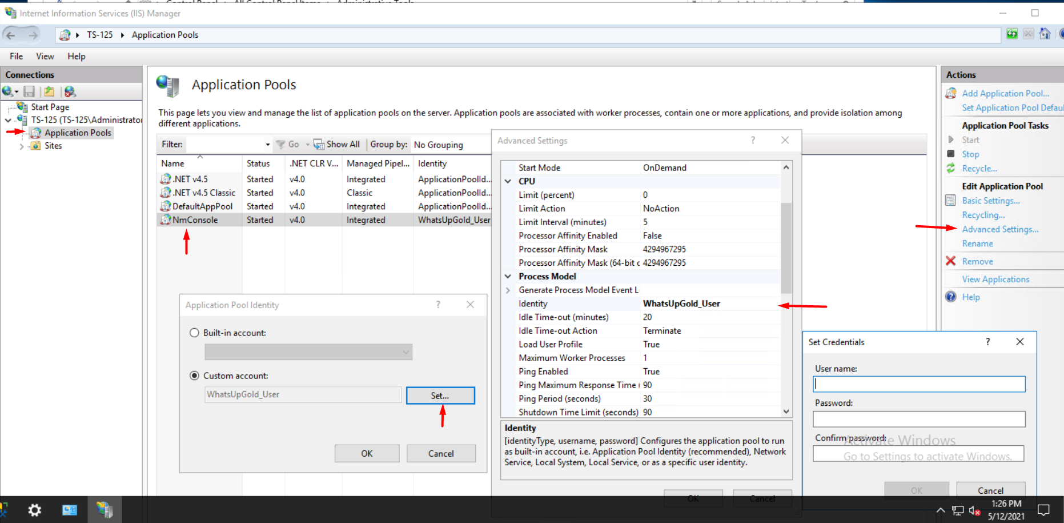Open Settings gear on the taskbar
The height and width of the screenshot is (523, 1064).
click(35, 510)
